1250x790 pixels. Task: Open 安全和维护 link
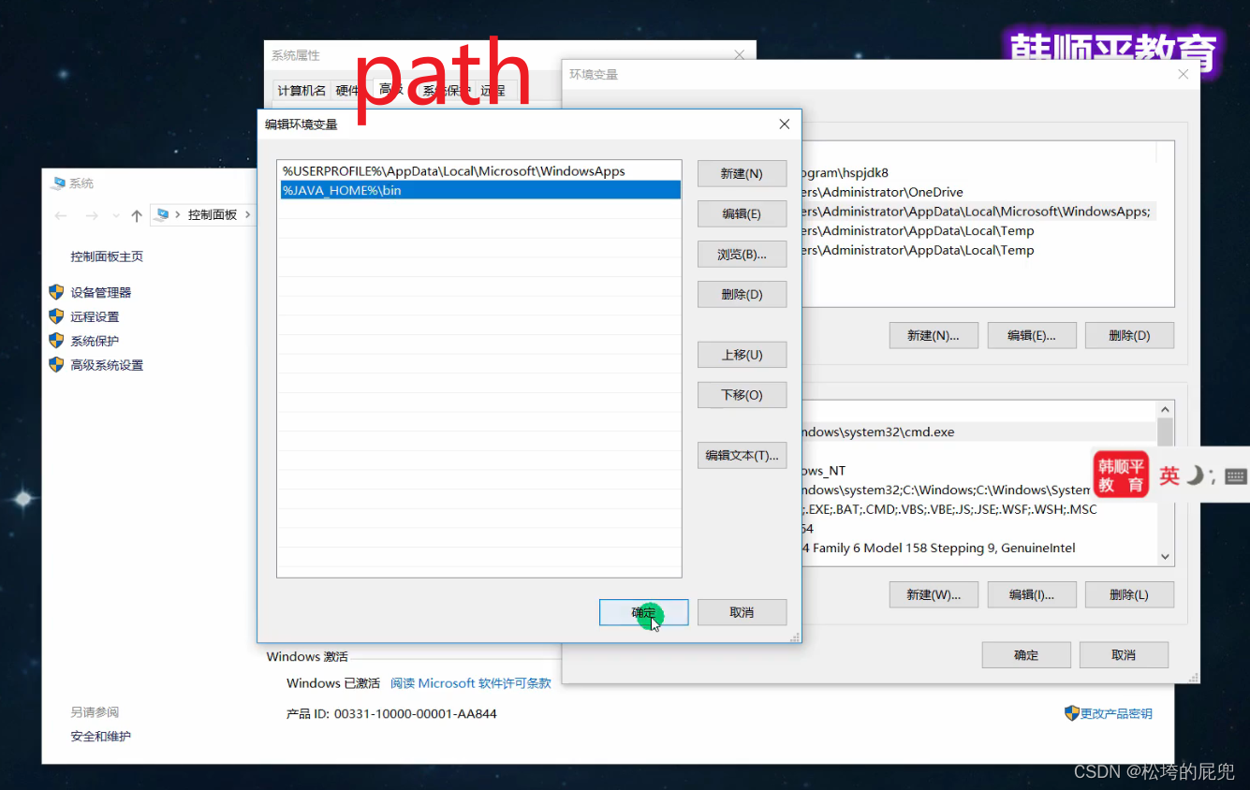pos(101,737)
